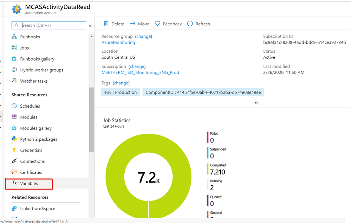The height and width of the screenshot is (223, 351).
Task: Click the Running count value 2
Action: click(212, 188)
